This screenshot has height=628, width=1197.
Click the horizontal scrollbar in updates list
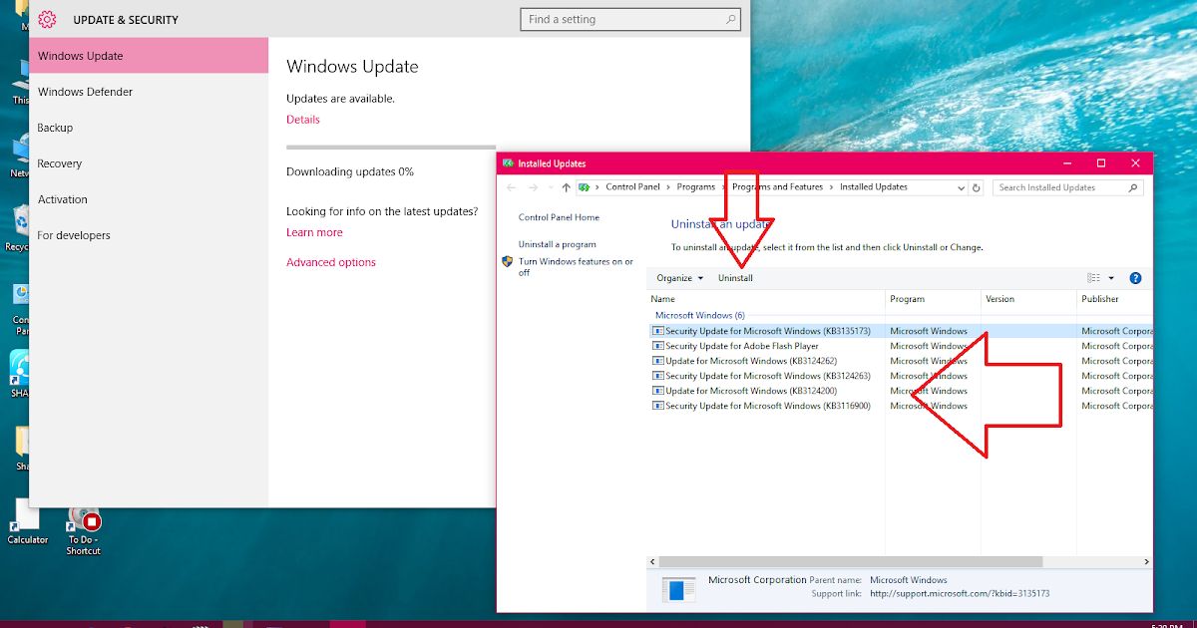click(850, 562)
